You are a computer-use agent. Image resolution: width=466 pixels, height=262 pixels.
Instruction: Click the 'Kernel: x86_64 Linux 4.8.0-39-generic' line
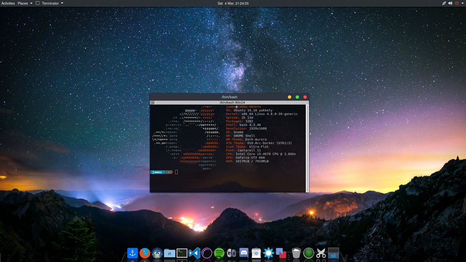[262, 114]
